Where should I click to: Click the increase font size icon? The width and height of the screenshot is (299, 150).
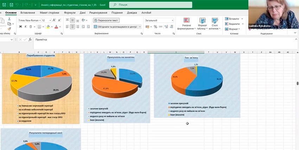click(55, 20)
